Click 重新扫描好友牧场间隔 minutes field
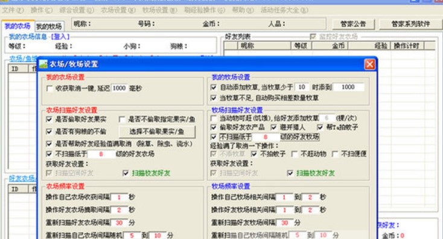This screenshot has width=443, height=239. 284,223
